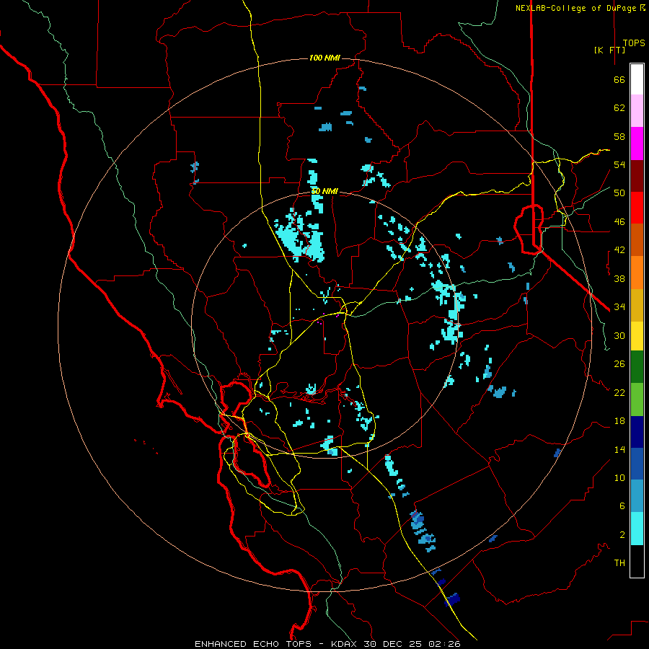Click the legend value 54
Screen dimensions: 649x649
619,164
